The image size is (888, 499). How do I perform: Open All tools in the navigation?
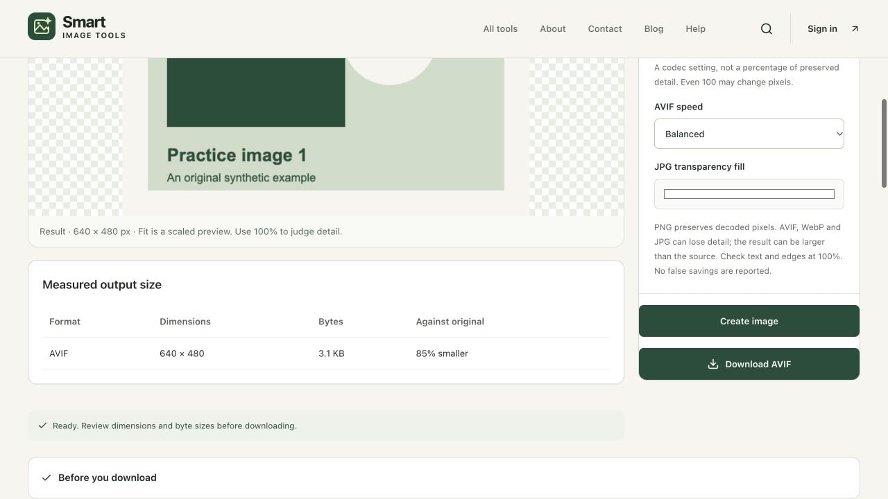[x=500, y=28]
